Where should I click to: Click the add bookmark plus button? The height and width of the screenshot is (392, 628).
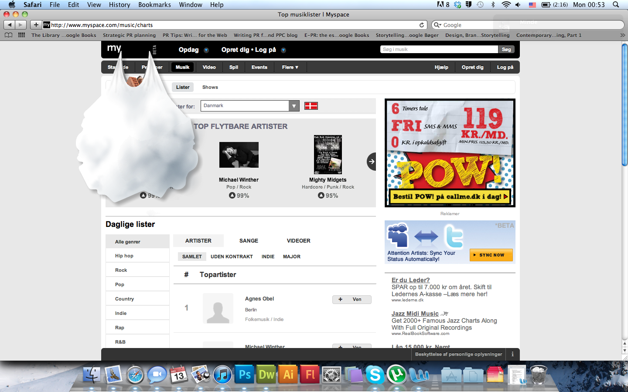pos(36,25)
